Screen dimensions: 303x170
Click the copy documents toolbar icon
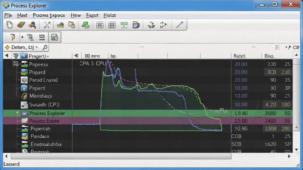click(x=72, y=25)
